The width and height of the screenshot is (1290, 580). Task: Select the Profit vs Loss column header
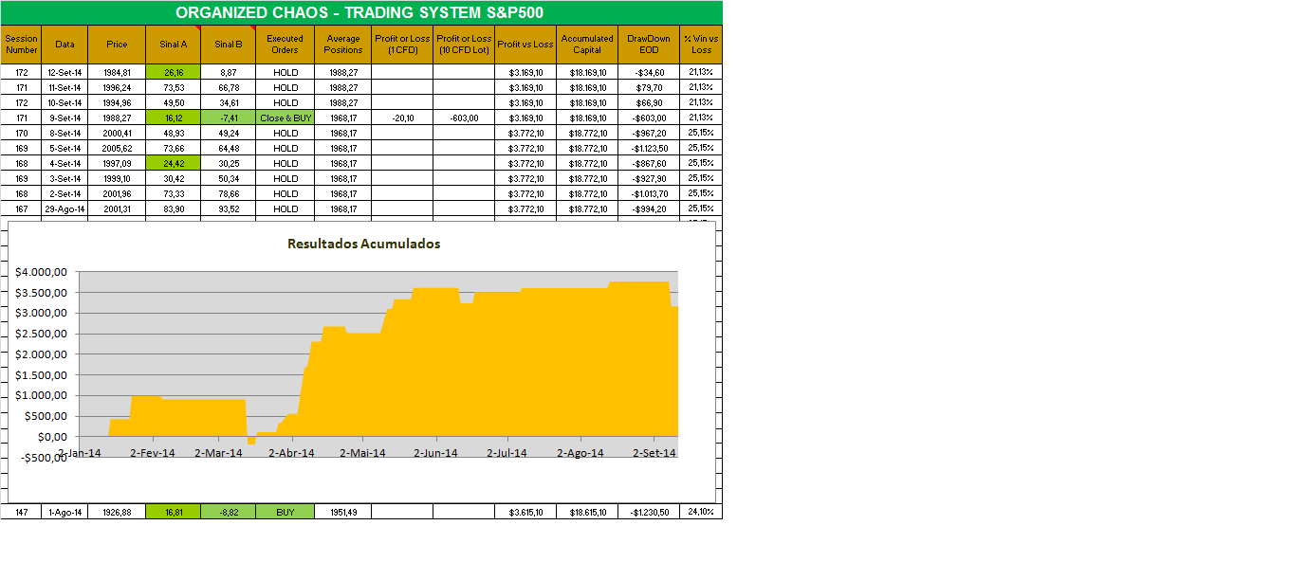[x=525, y=45]
